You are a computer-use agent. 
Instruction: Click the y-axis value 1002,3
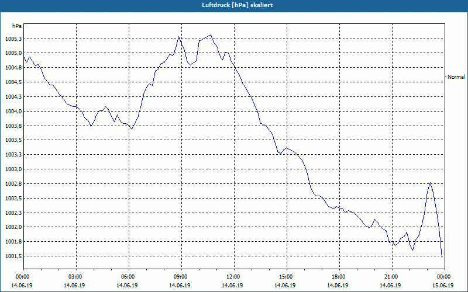click(13, 213)
